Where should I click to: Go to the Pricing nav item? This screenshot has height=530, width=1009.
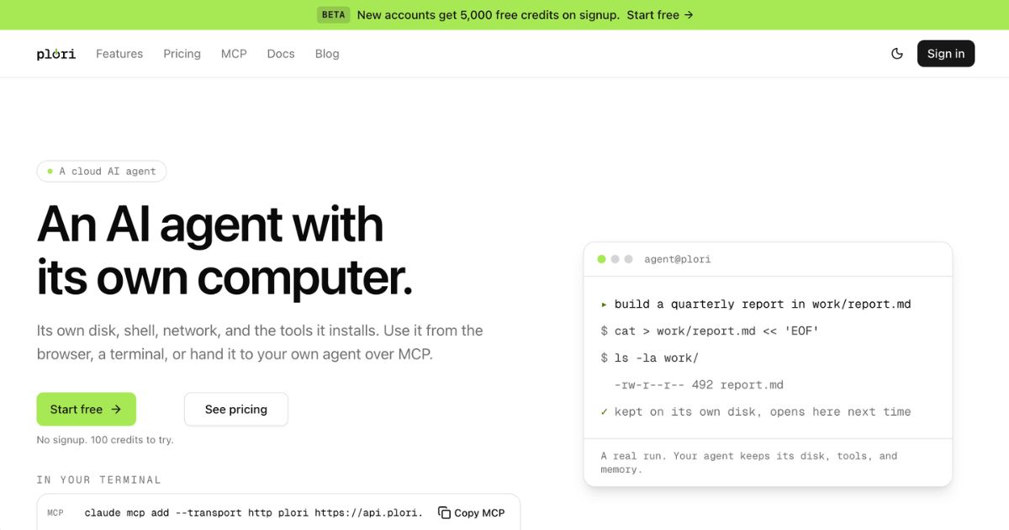[182, 54]
